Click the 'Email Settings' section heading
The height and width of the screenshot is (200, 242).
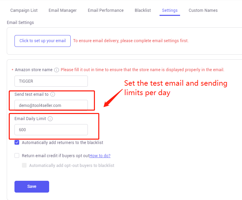point(21,23)
